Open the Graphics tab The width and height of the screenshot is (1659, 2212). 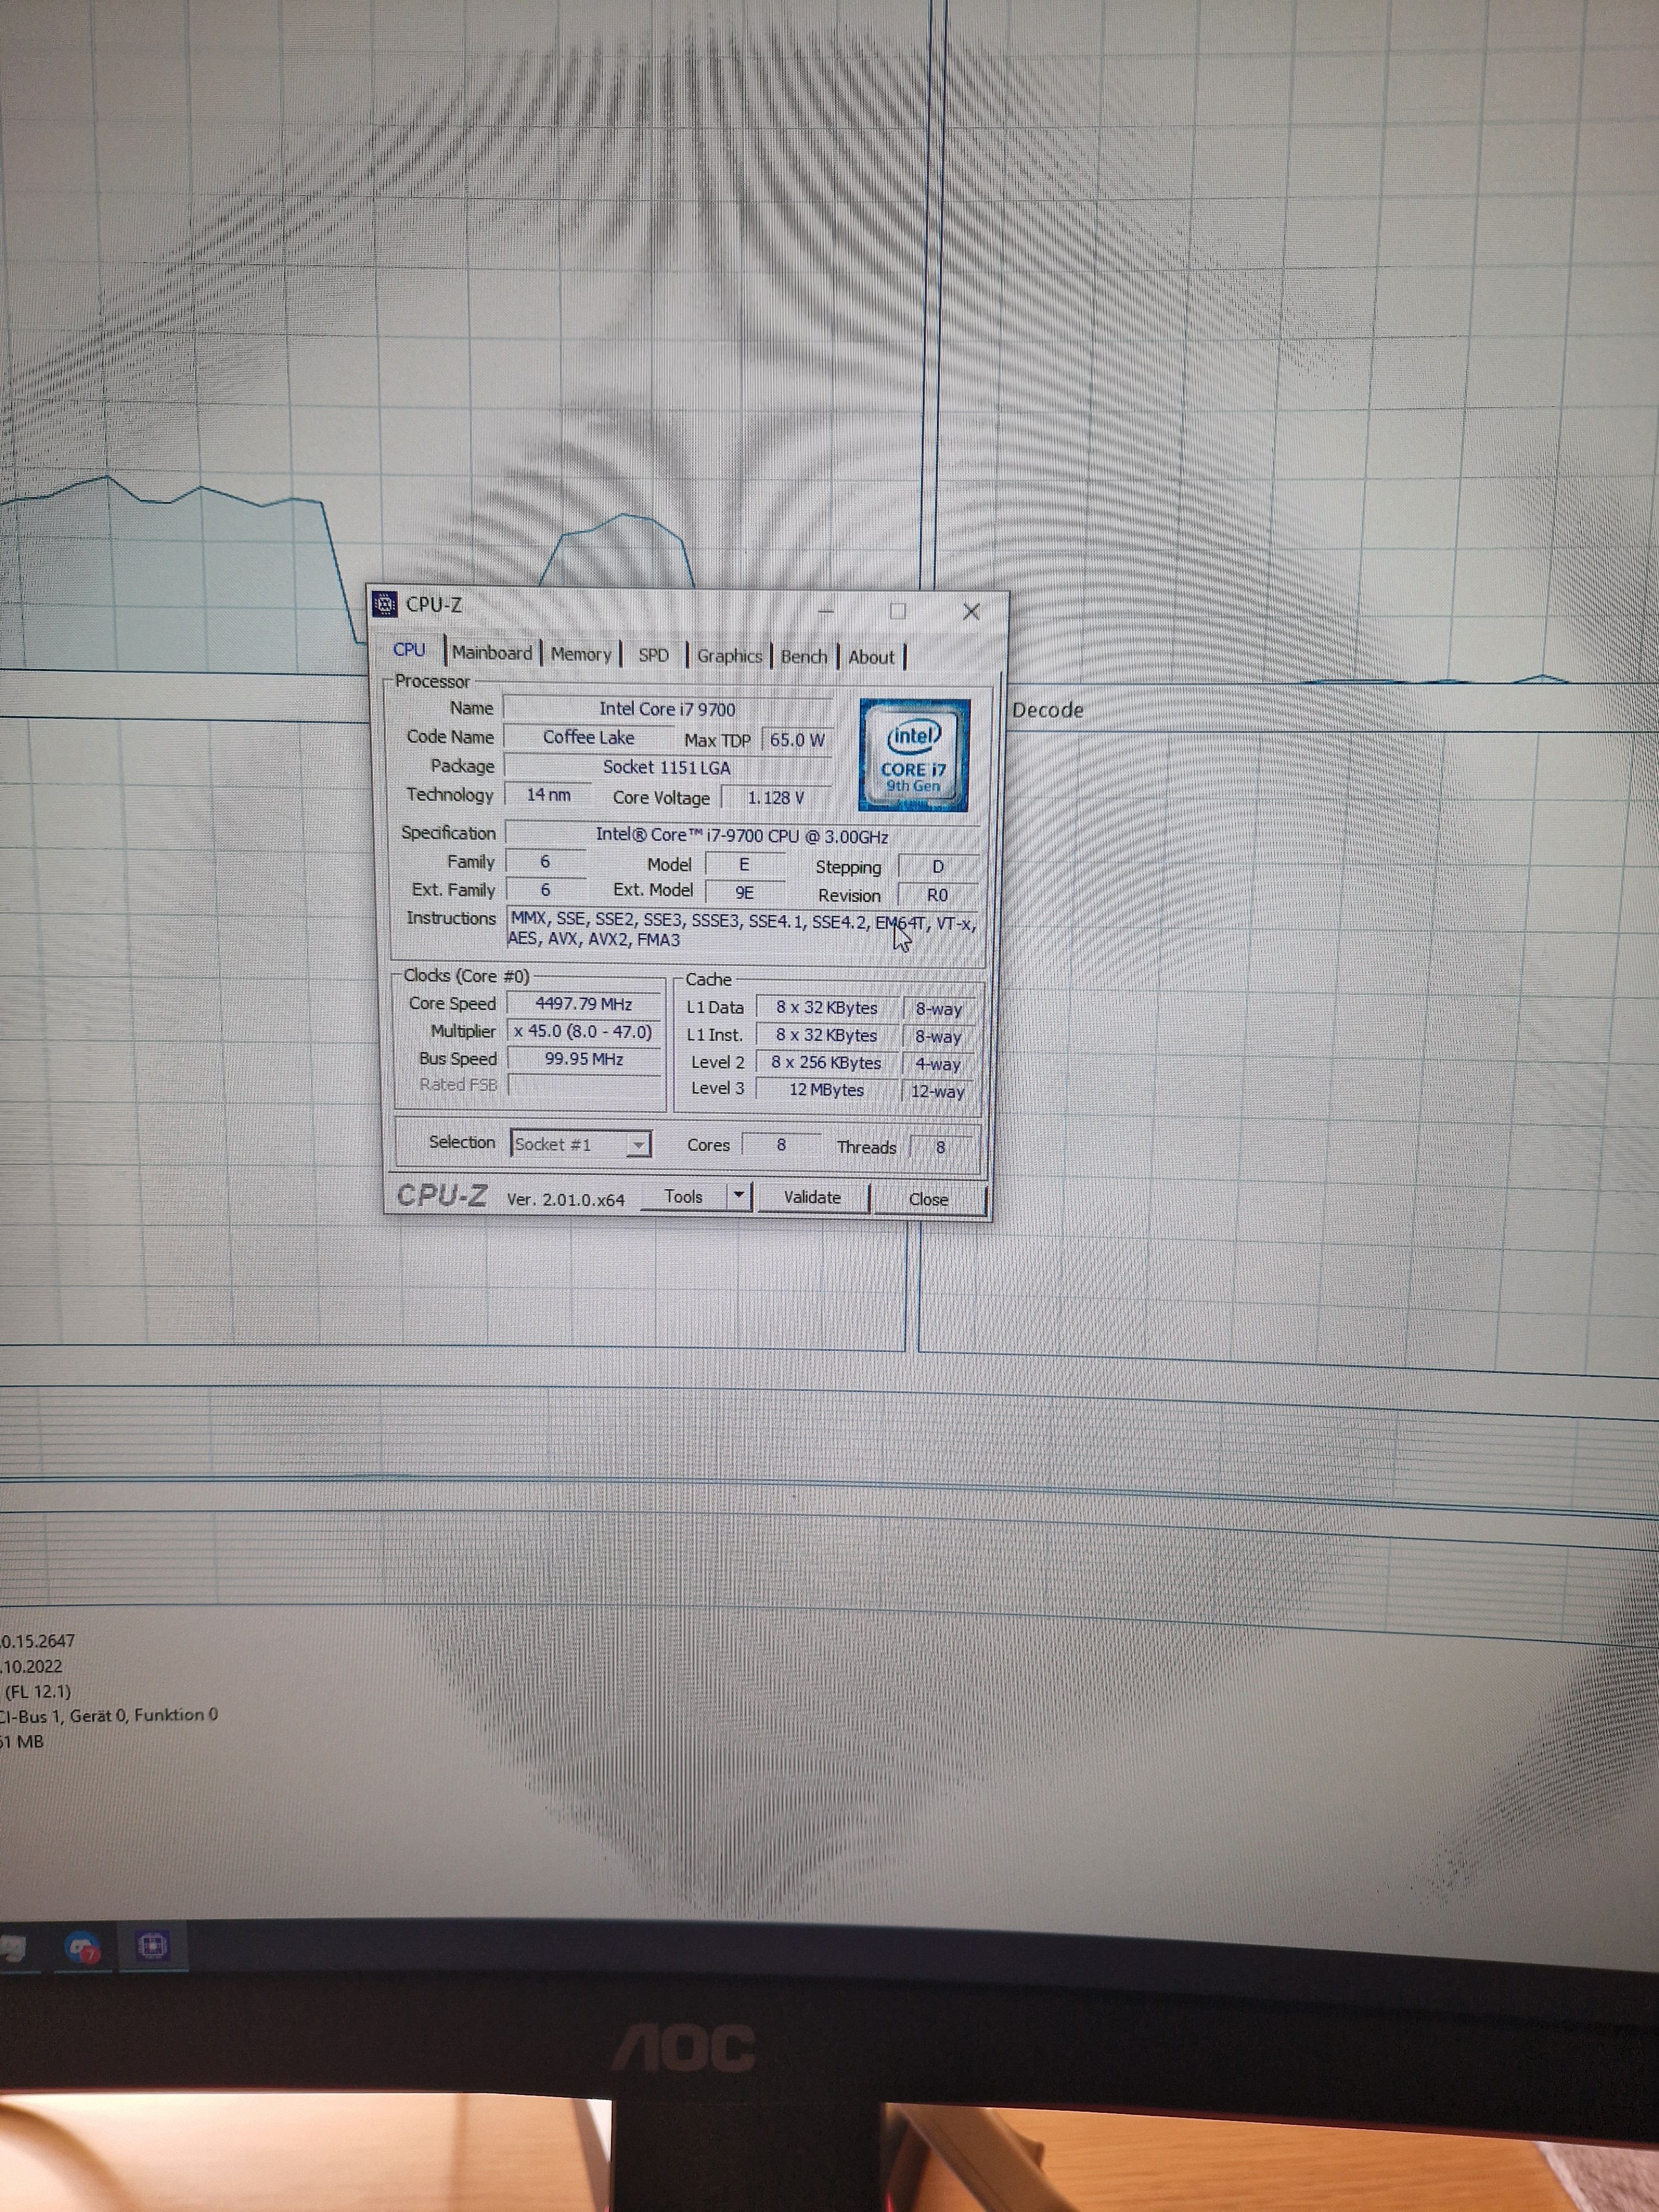coord(729,656)
